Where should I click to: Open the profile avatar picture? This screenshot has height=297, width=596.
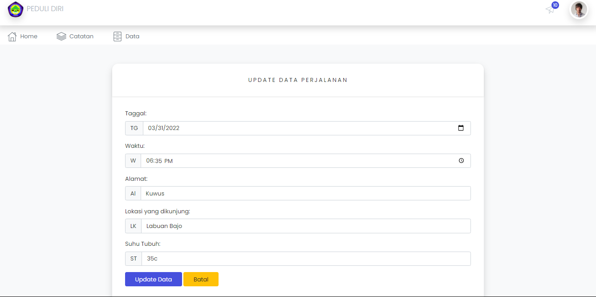click(579, 9)
